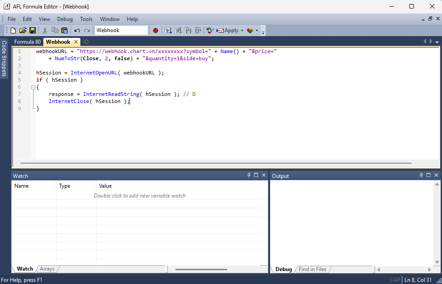Toggle breakpoint with the red circle
The image size is (442, 284).
coord(155,30)
